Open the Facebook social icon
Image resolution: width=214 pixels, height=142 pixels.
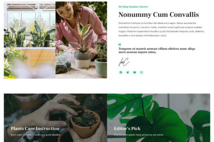pos(121,72)
